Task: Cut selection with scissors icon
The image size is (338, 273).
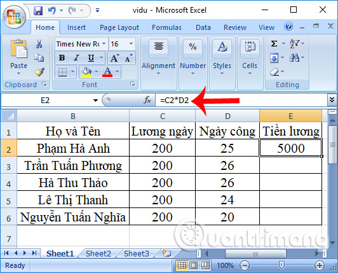Action: (39, 44)
